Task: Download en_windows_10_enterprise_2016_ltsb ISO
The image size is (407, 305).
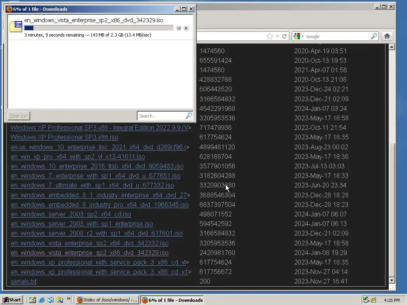Action: click(x=97, y=166)
